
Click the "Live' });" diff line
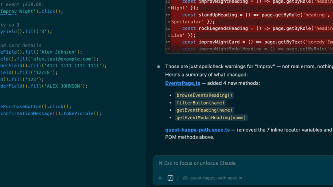[183, 35]
